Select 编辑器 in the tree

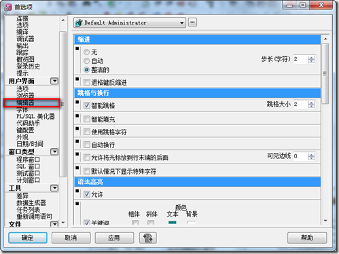(x=25, y=103)
